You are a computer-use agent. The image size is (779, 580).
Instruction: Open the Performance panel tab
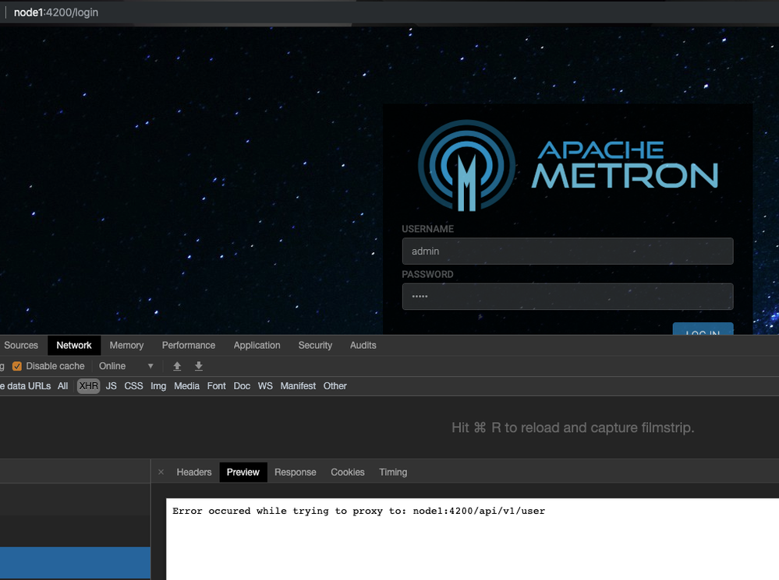tap(188, 346)
